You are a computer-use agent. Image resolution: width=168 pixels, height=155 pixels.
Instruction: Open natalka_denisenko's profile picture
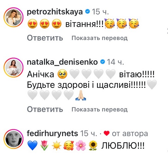click(13, 67)
